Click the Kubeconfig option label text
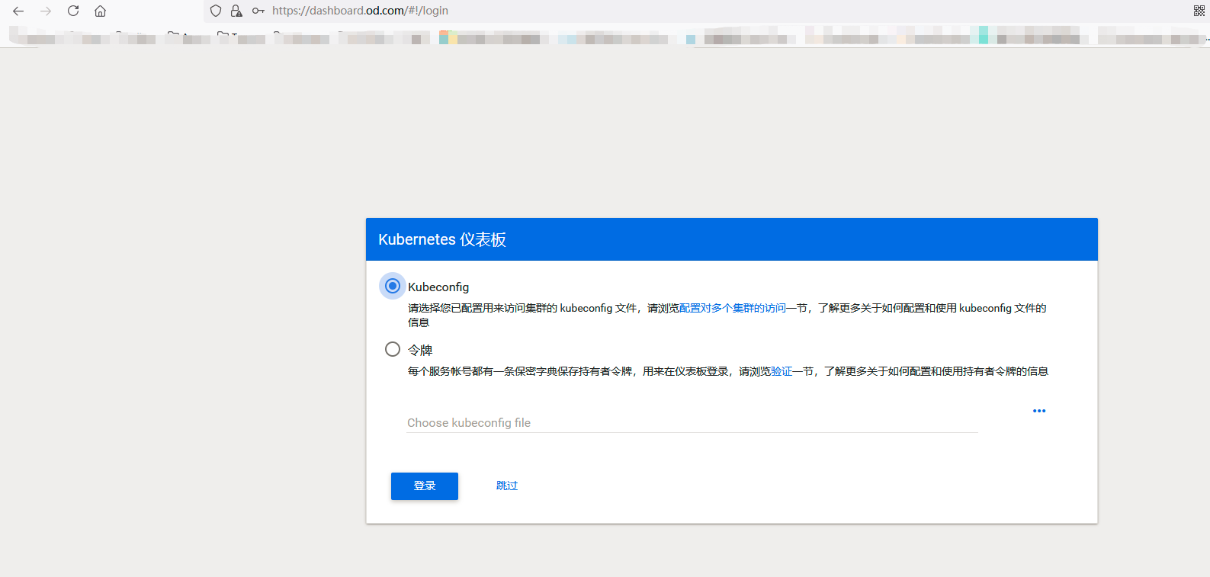 438,287
